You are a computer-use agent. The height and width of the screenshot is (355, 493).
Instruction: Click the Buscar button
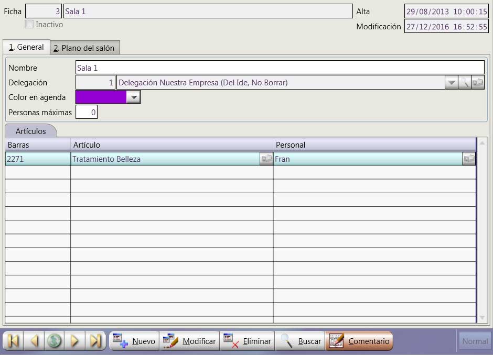point(301,341)
